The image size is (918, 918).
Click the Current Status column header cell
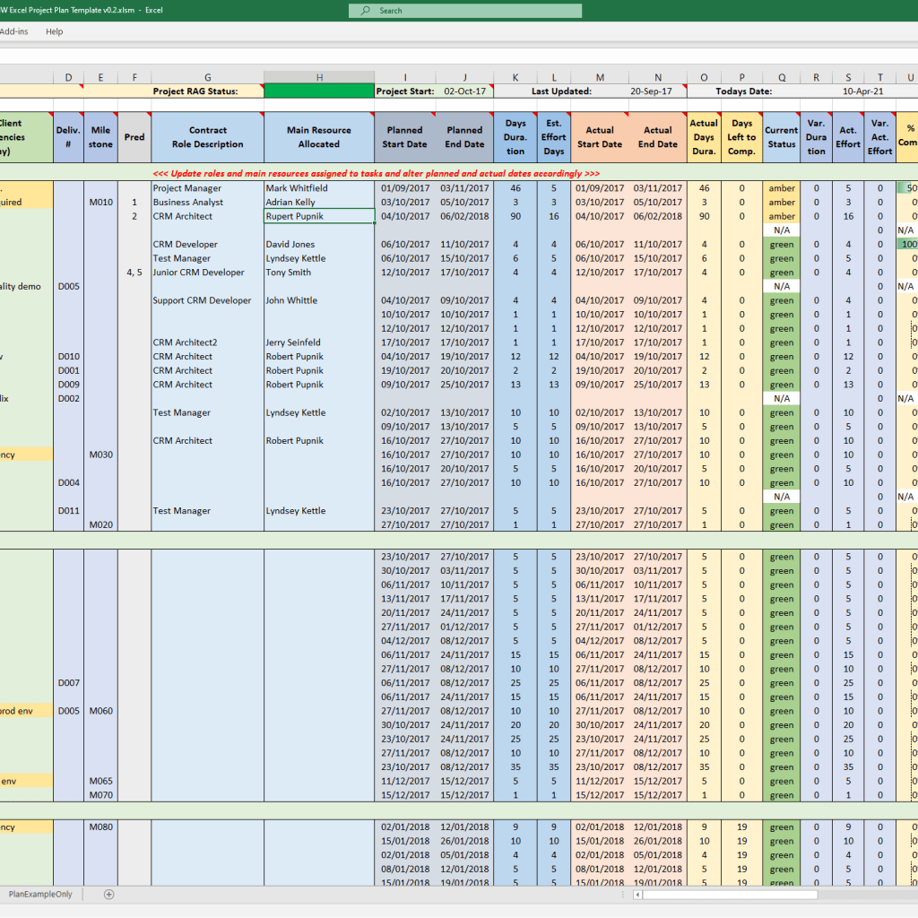click(x=782, y=137)
